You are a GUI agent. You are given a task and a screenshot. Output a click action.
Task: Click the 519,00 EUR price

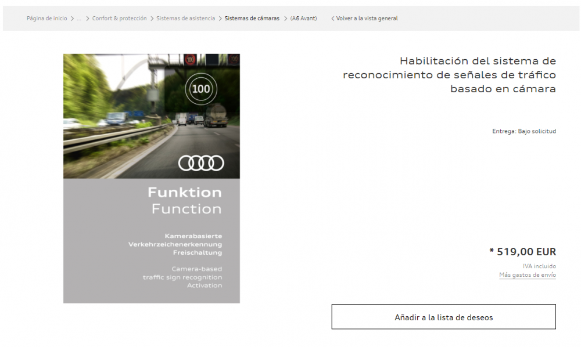[523, 252]
